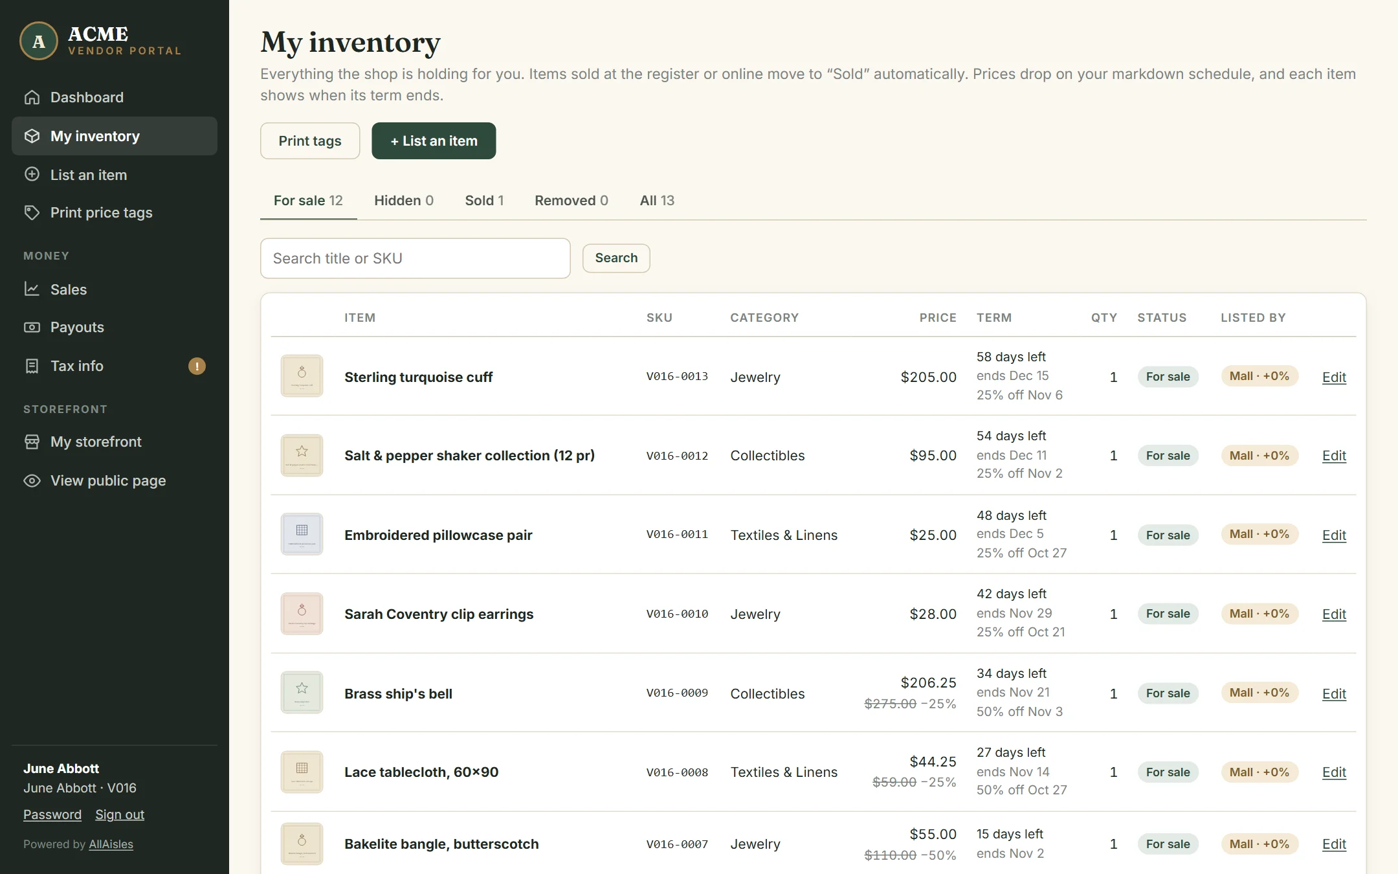Click the For sale badge for V016-0011
The width and height of the screenshot is (1398, 874).
click(1168, 535)
